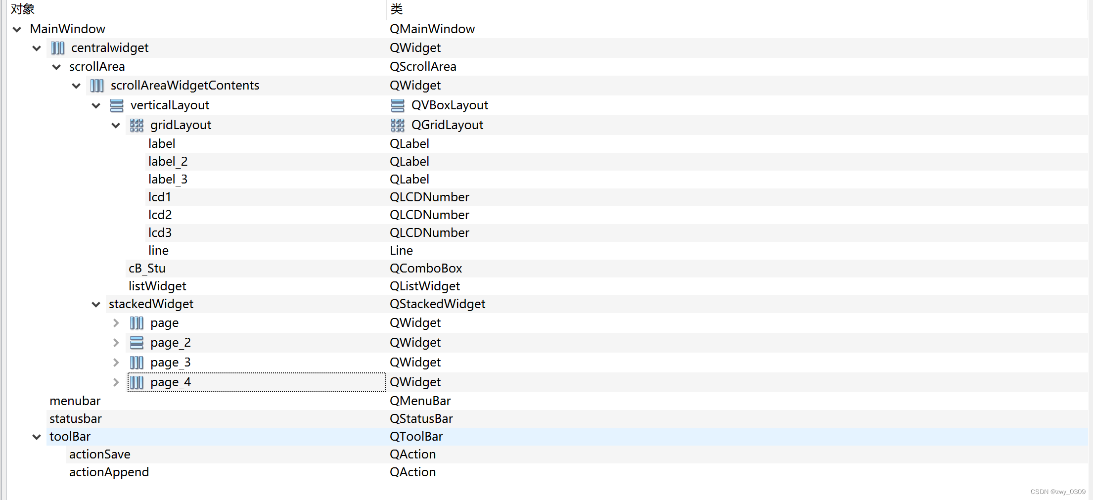The image size is (1093, 500).
Task: Select the verticalLayout object
Action: (170, 105)
